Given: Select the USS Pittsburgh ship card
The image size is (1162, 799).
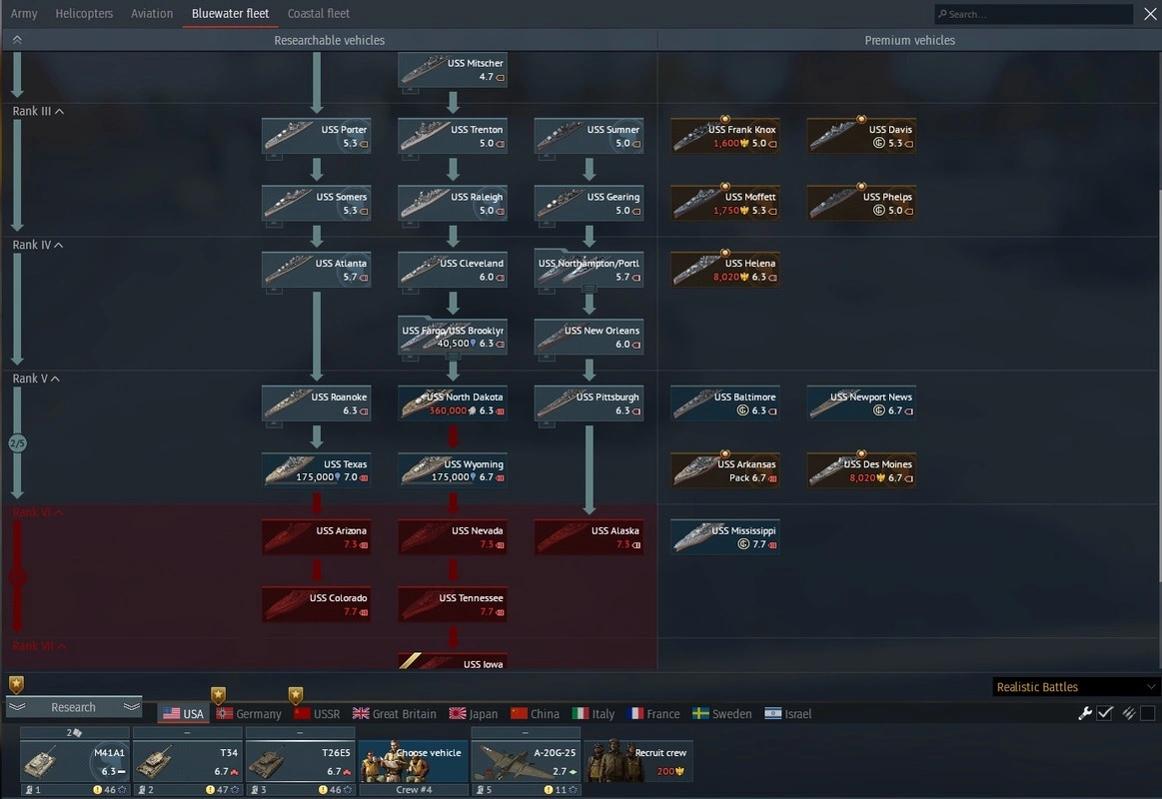Looking at the screenshot, I should click(588, 403).
